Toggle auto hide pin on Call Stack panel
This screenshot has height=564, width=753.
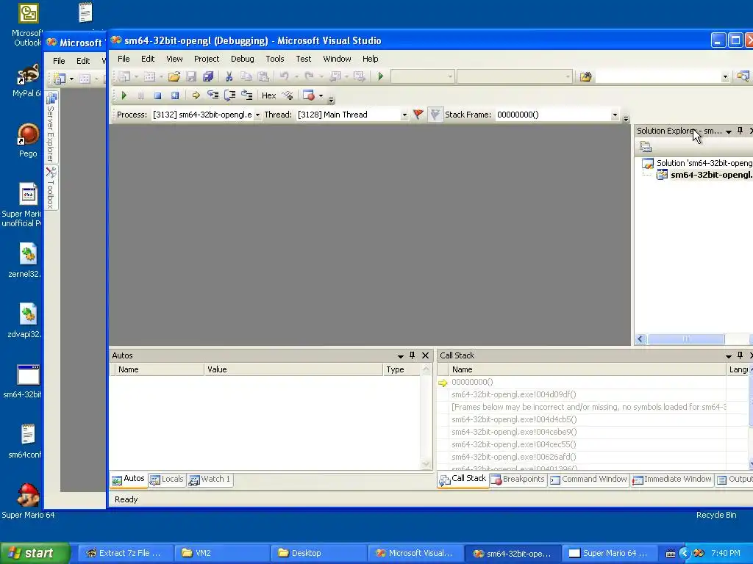[x=740, y=355]
